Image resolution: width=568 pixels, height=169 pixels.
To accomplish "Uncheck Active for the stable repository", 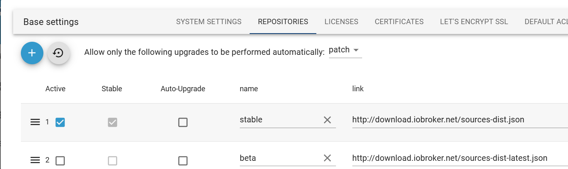I will tap(60, 122).
